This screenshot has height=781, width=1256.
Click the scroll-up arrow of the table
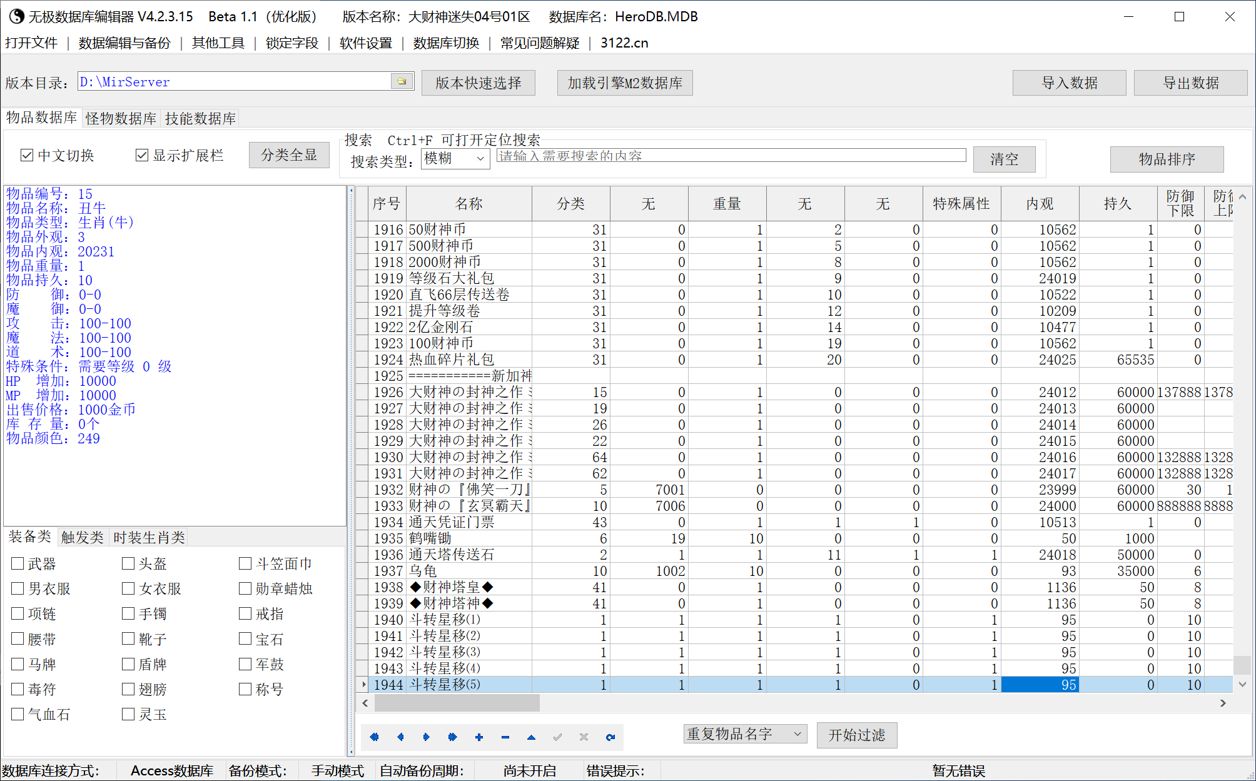1242,197
